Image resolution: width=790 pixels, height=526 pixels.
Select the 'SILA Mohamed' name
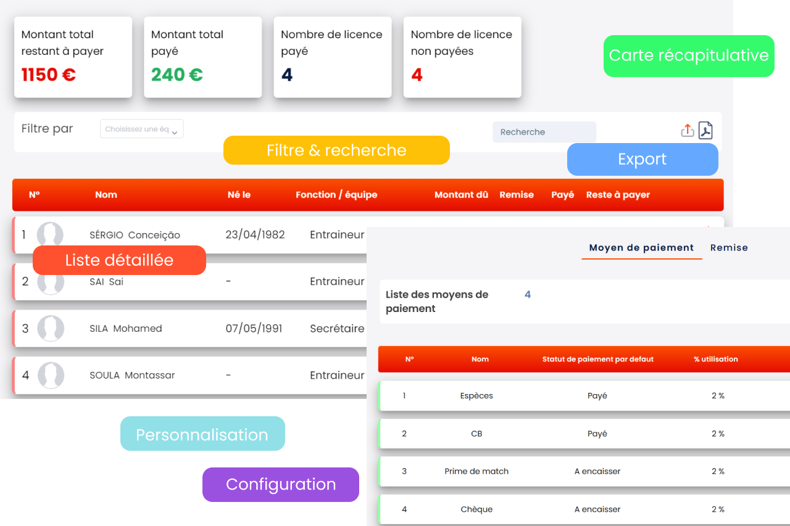pyautogui.click(x=126, y=329)
